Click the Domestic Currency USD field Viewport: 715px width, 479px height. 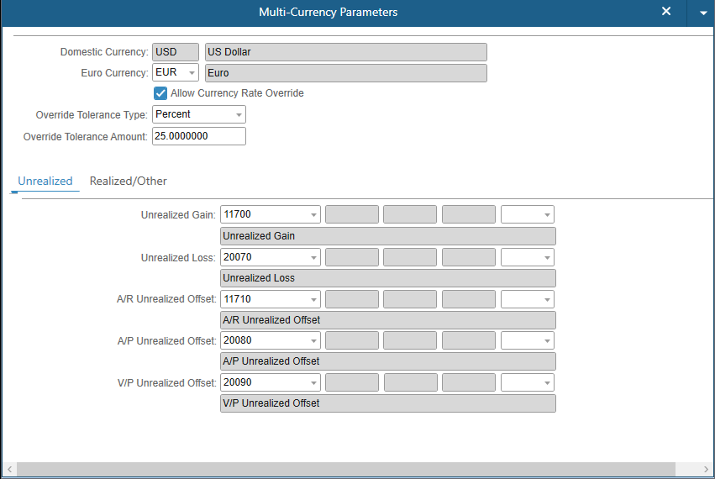(x=175, y=52)
